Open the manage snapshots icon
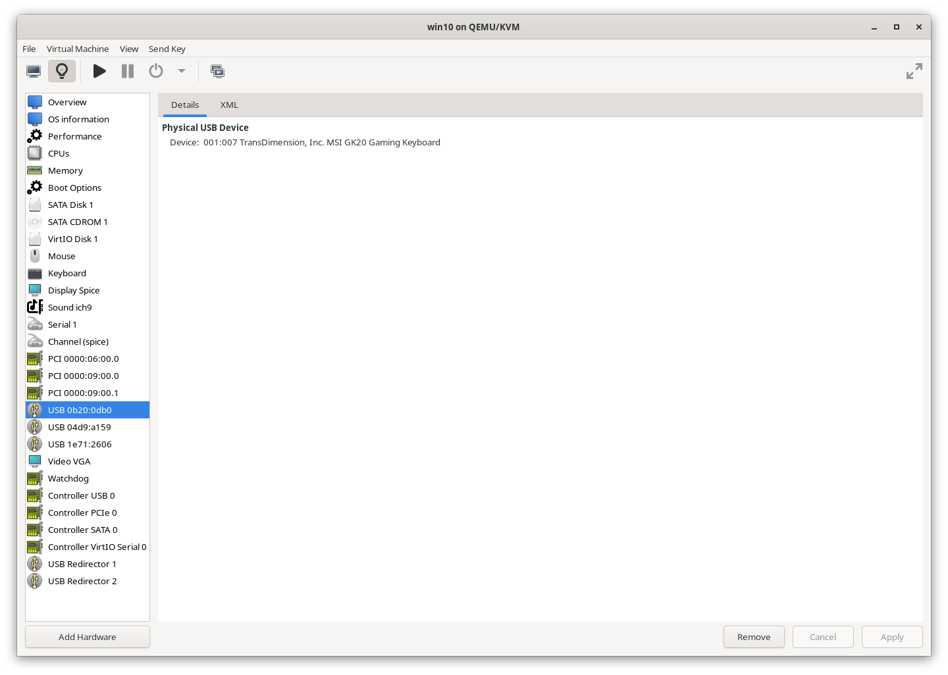Screen dimensions: 948x675 coord(218,71)
